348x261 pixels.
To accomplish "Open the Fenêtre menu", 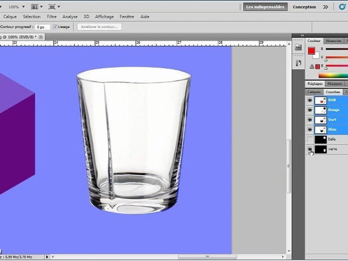I will coord(127,17).
